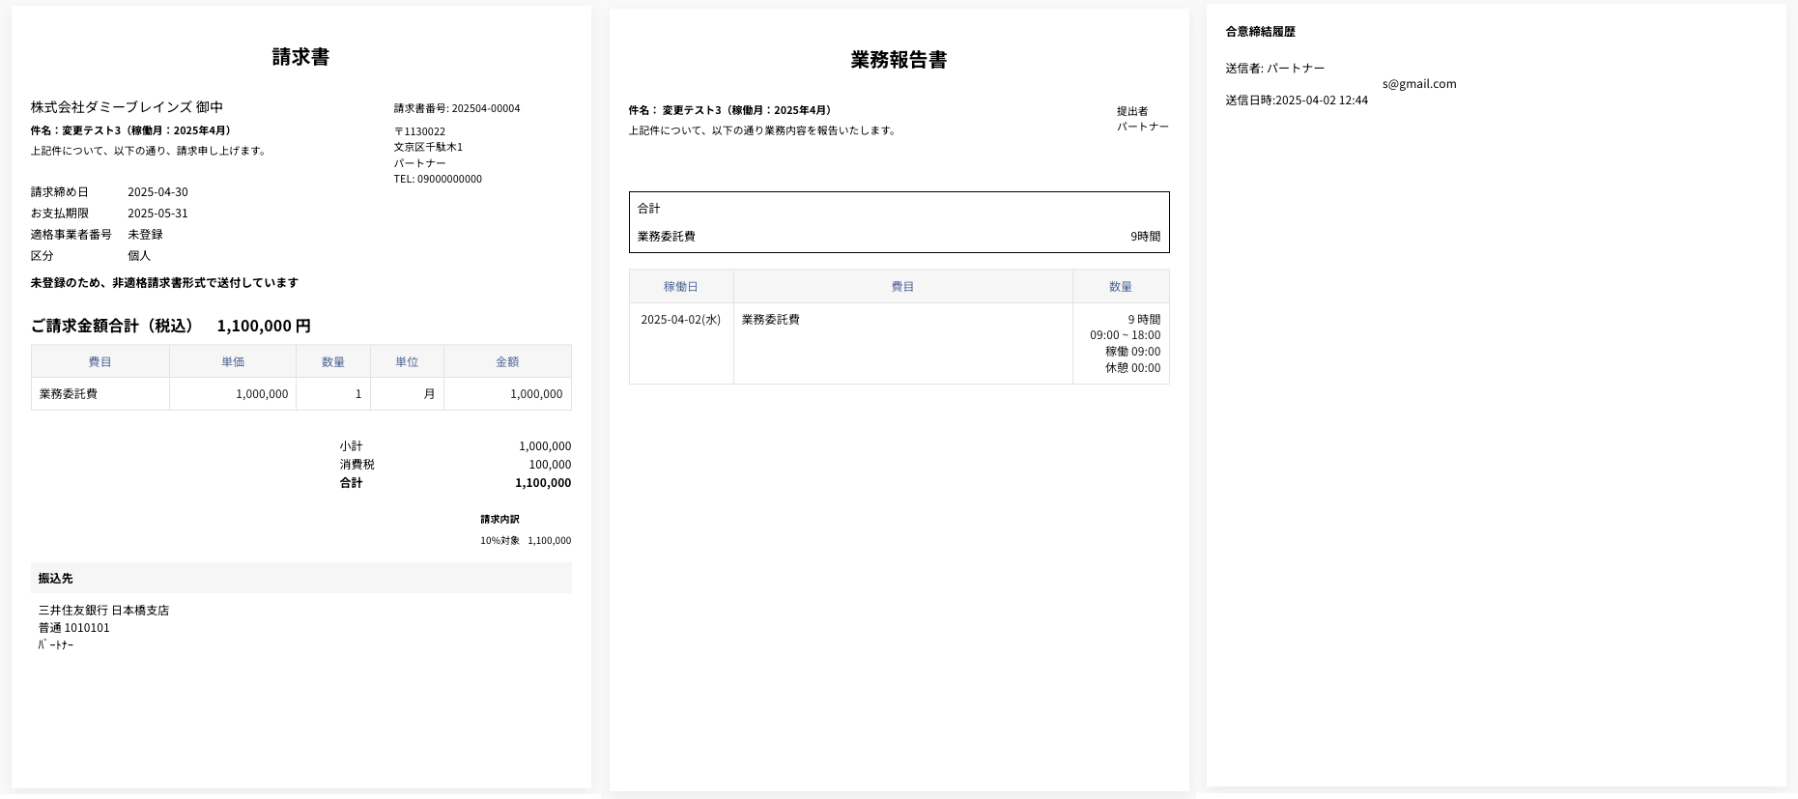The image size is (1798, 799).
Task: Click the 請求内訳 heading
Action: click(x=499, y=520)
